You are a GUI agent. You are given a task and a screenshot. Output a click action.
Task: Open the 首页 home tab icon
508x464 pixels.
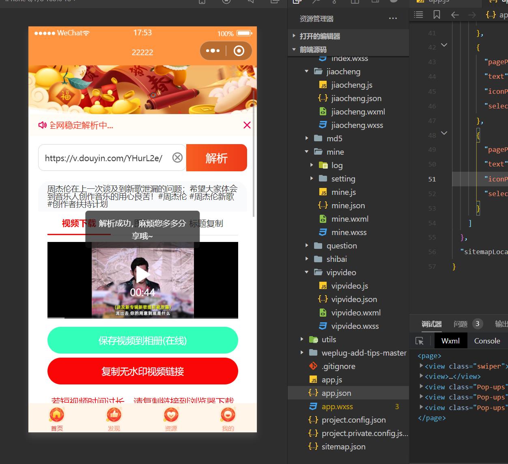[57, 415]
